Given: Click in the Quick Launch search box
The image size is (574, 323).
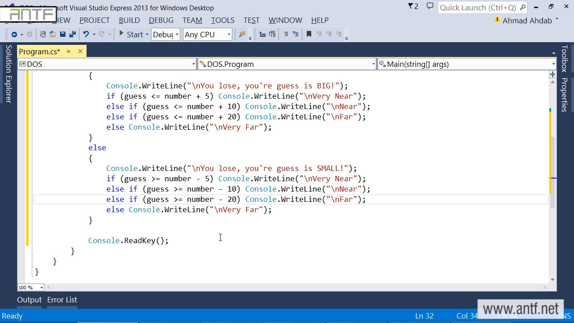Looking at the screenshot, I should [478, 8].
